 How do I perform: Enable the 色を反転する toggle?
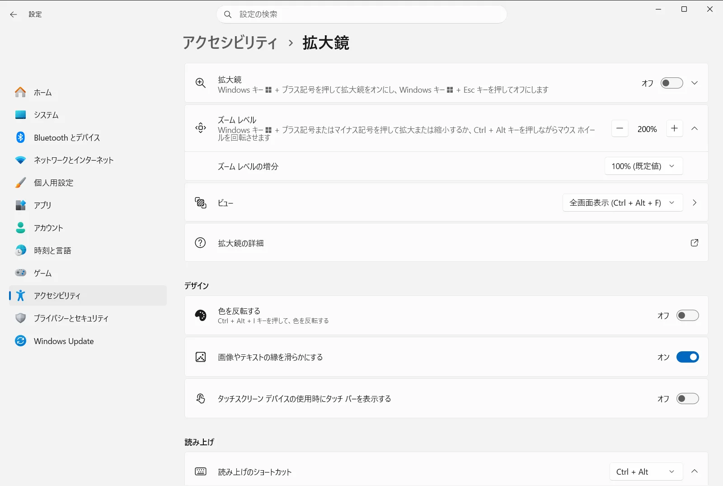click(687, 316)
